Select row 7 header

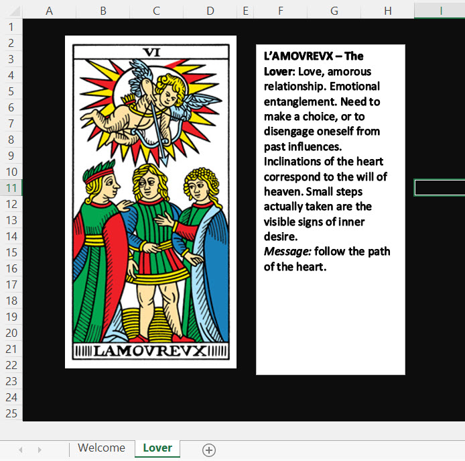pos(11,123)
